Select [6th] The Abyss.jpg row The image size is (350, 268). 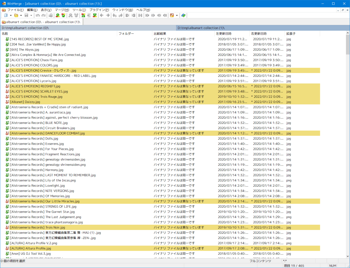(160, 50)
